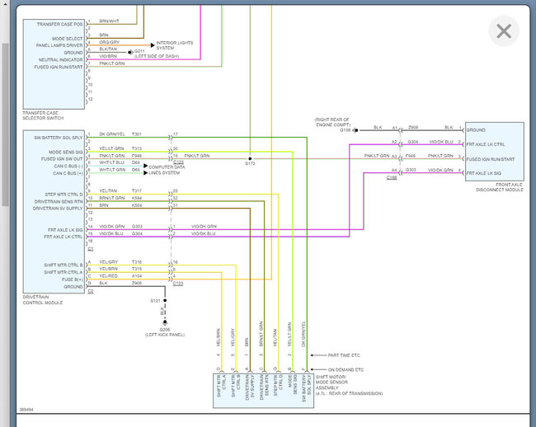Click 'FRT AXLE LK CTRL' in drivetrain module
Screen dimensions: 536x427
tap(63, 237)
